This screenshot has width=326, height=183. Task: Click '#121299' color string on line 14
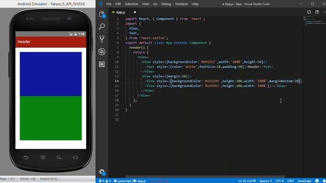point(212,81)
